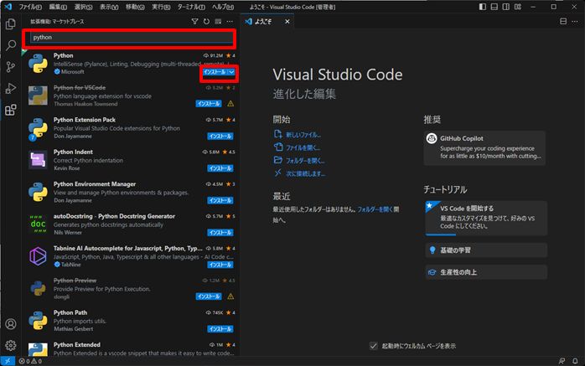The image size is (585, 366).
Task: Open the Search view in activity bar
Action: coord(10,45)
